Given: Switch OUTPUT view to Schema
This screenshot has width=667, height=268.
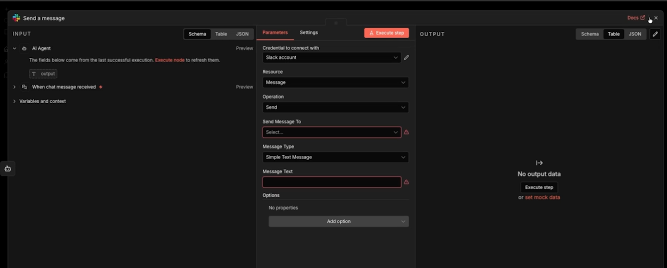Looking at the screenshot, I should coord(590,34).
